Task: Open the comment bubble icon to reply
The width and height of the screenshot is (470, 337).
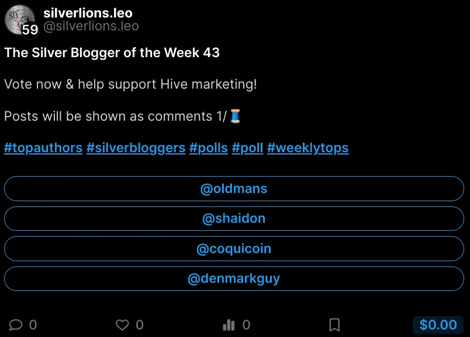Action: click(x=16, y=325)
